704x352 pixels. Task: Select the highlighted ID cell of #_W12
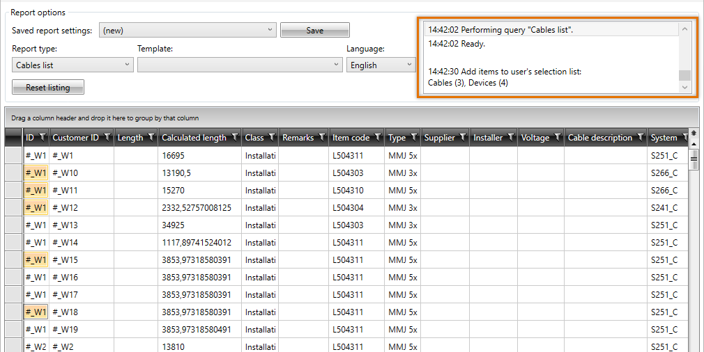[36, 208]
